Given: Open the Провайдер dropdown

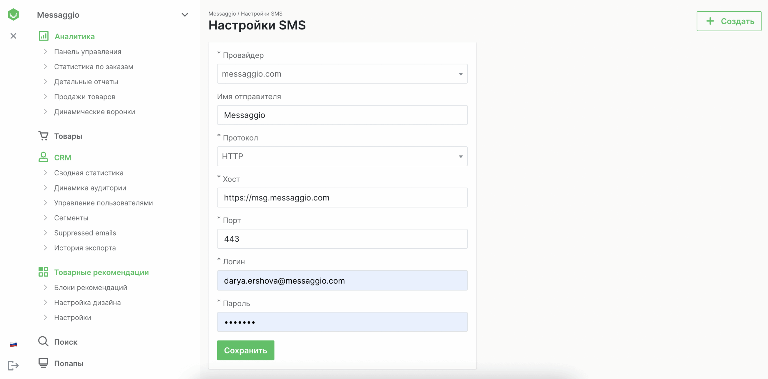Looking at the screenshot, I should tap(342, 74).
